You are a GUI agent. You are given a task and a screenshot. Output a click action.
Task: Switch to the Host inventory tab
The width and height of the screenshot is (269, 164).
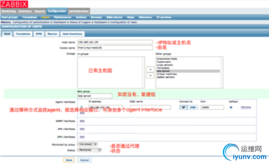[72, 34]
